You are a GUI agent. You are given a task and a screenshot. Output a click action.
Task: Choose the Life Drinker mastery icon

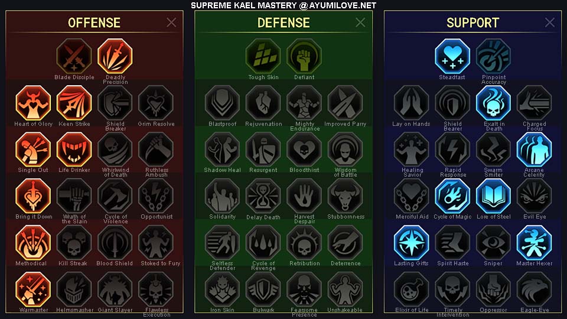point(74,149)
